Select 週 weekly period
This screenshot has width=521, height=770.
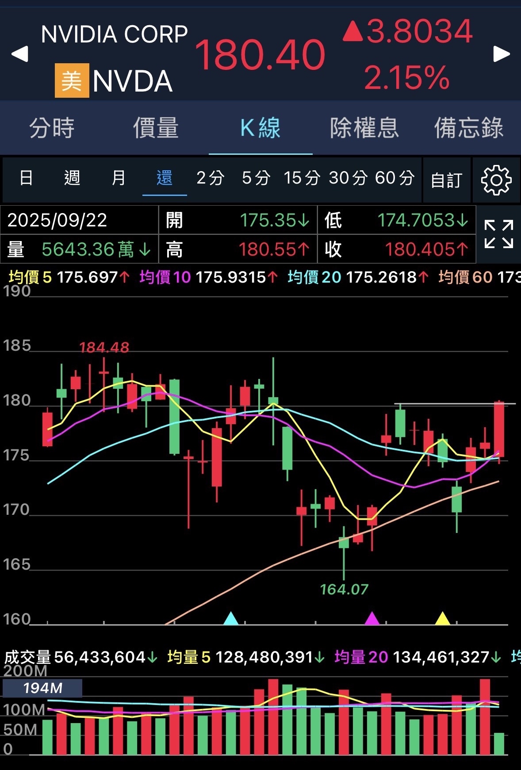click(x=72, y=178)
